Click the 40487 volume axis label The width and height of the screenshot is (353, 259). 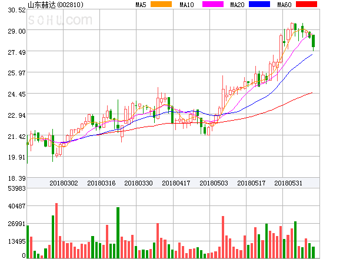pos(16,206)
